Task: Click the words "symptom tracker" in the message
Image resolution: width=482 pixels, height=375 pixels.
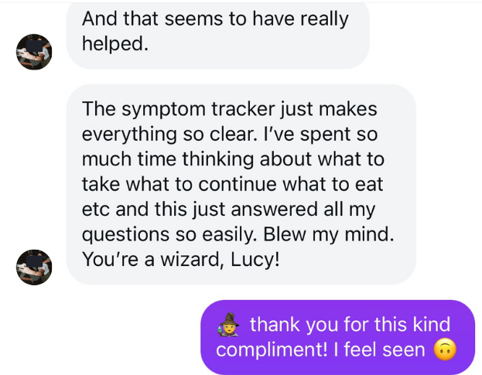Action: (x=173, y=109)
